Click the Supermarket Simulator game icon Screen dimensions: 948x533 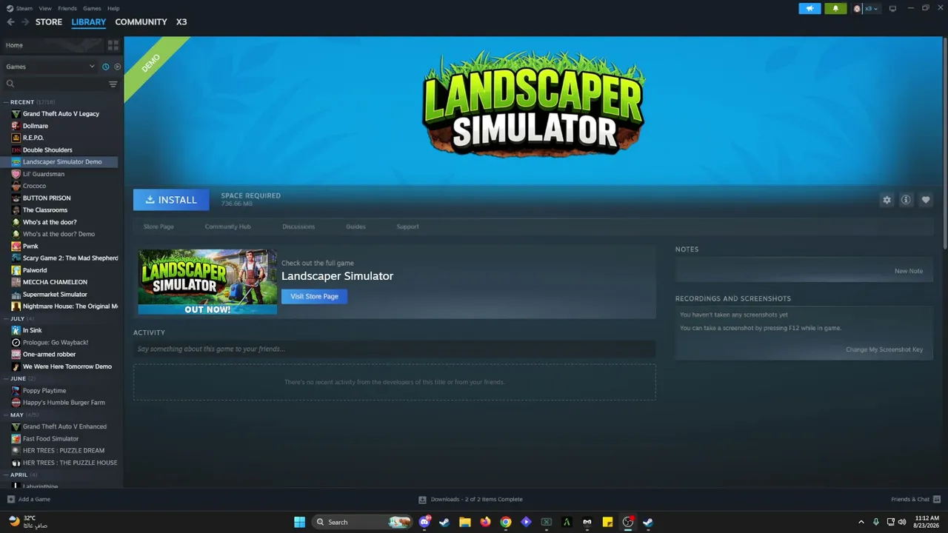click(x=16, y=295)
